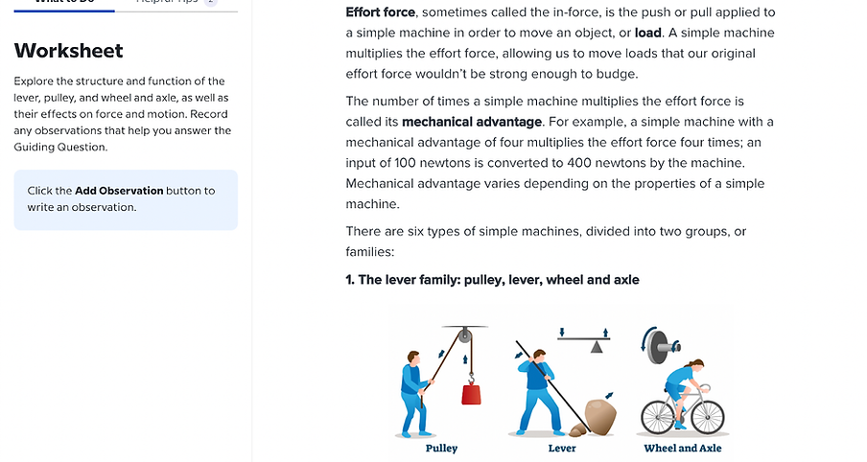Click the Lever caption label
The image size is (867, 462).
[x=562, y=448]
